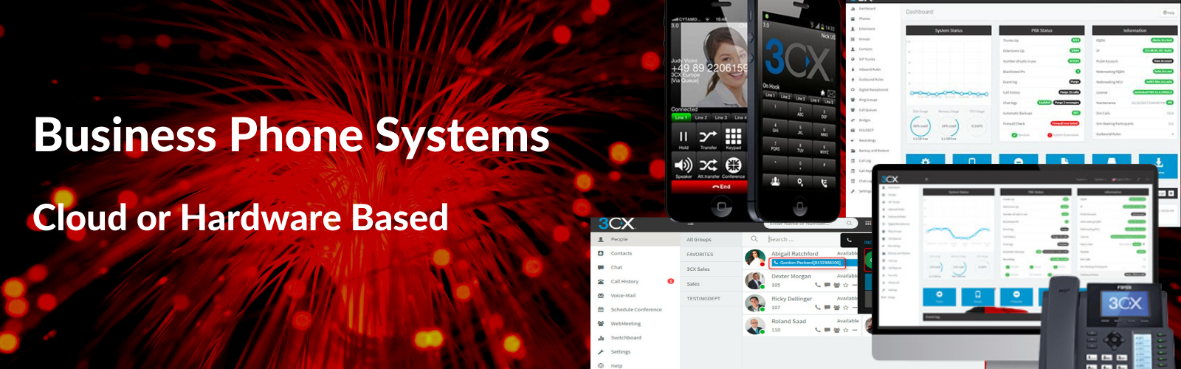Open the hamburger menu in web client header
The image size is (1181, 369).
(x=691, y=223)
